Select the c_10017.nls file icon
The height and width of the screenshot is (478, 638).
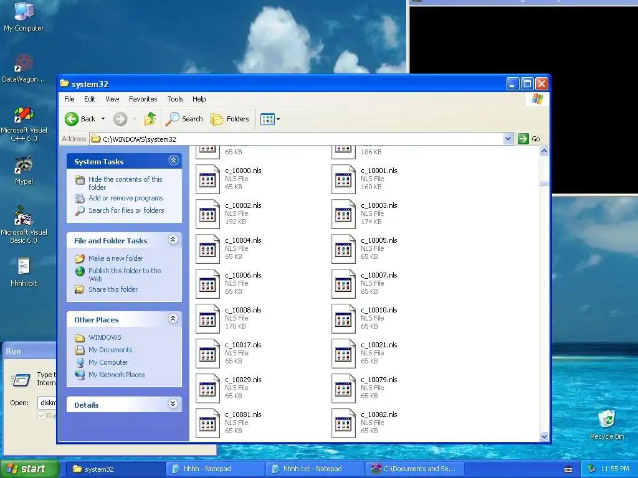click(207, 354)
